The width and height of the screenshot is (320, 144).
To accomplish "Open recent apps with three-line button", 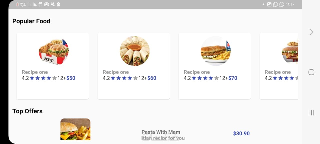I will 311,113.
